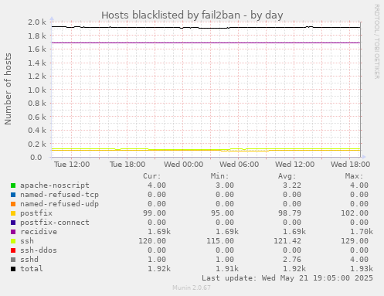Click recidive max value 1.70k
The width and height of the screenshot is (384, 296).
(x=362, y=232)
